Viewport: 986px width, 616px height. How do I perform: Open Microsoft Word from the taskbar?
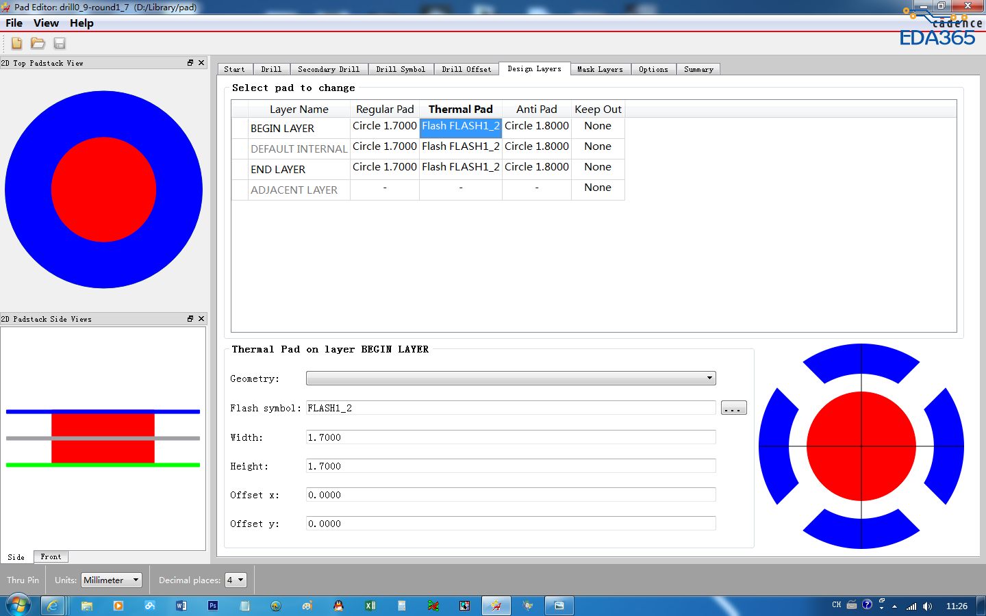coord(181,606)
